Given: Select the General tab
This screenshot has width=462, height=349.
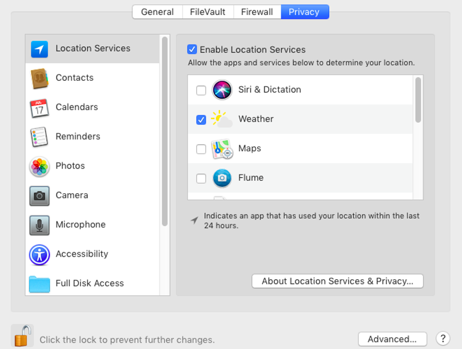Looking at the screenshot, I should pyautogui.click(x=157, y=12).
